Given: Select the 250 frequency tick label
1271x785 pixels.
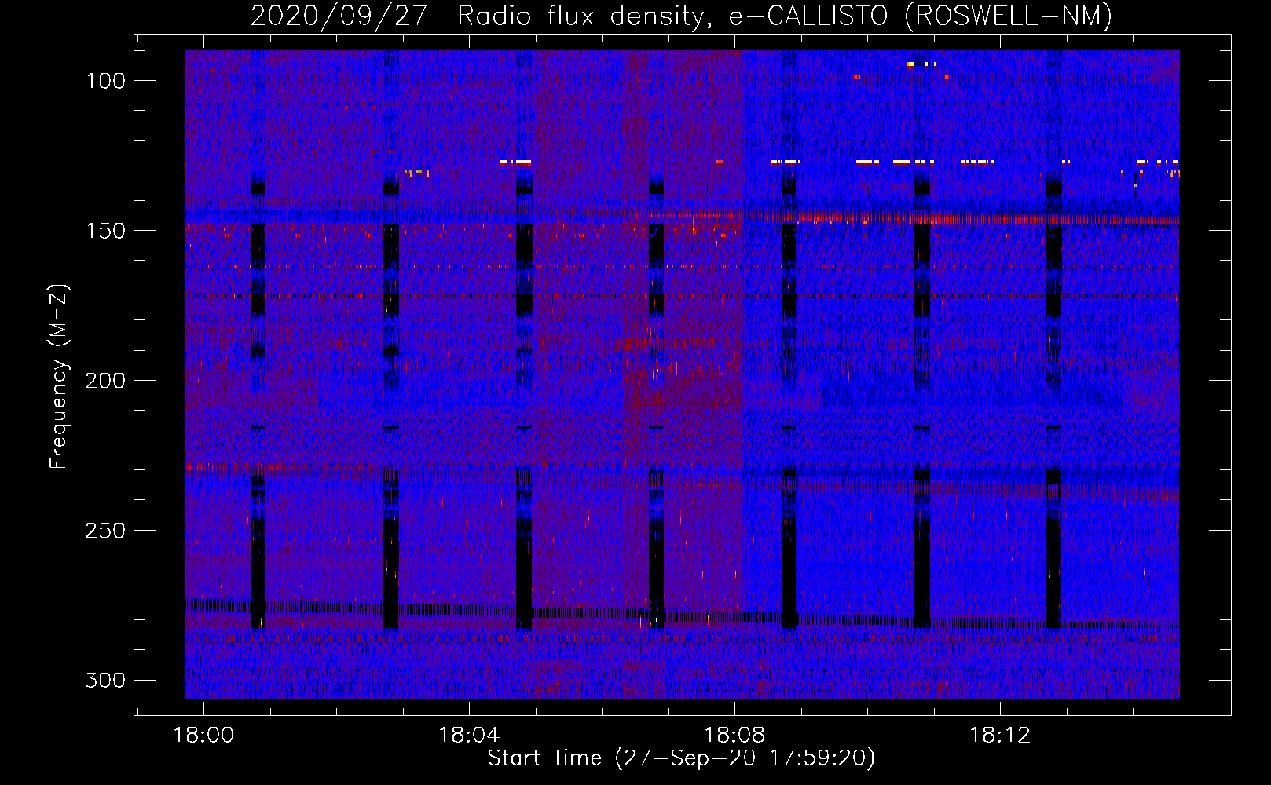Looking at the screenshot, I should coord(105,531).
